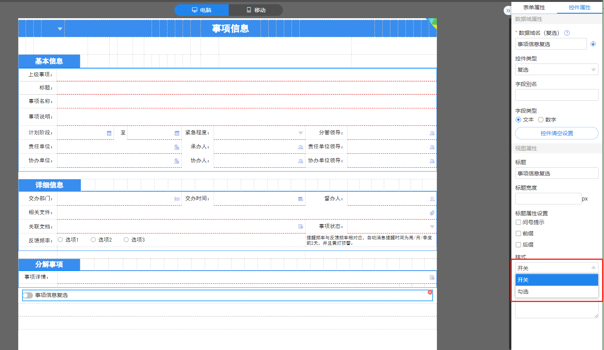Click the person picker icon for 督办人
604x350 pixels.
(x=432, y=199)
